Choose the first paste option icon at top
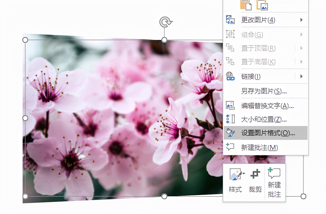Image resolution: width=326 pixels, height=214 pixels. coord(246,5)
